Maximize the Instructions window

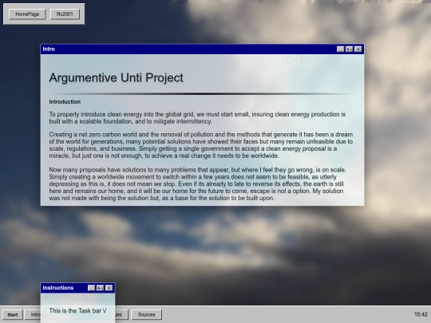[x=100, y=288]
